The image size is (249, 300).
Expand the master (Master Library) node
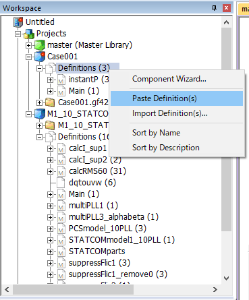click(x=28, y=45)
